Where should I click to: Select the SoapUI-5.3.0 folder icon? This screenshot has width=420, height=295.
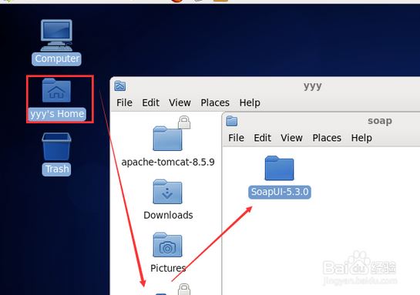pos(280,168)
